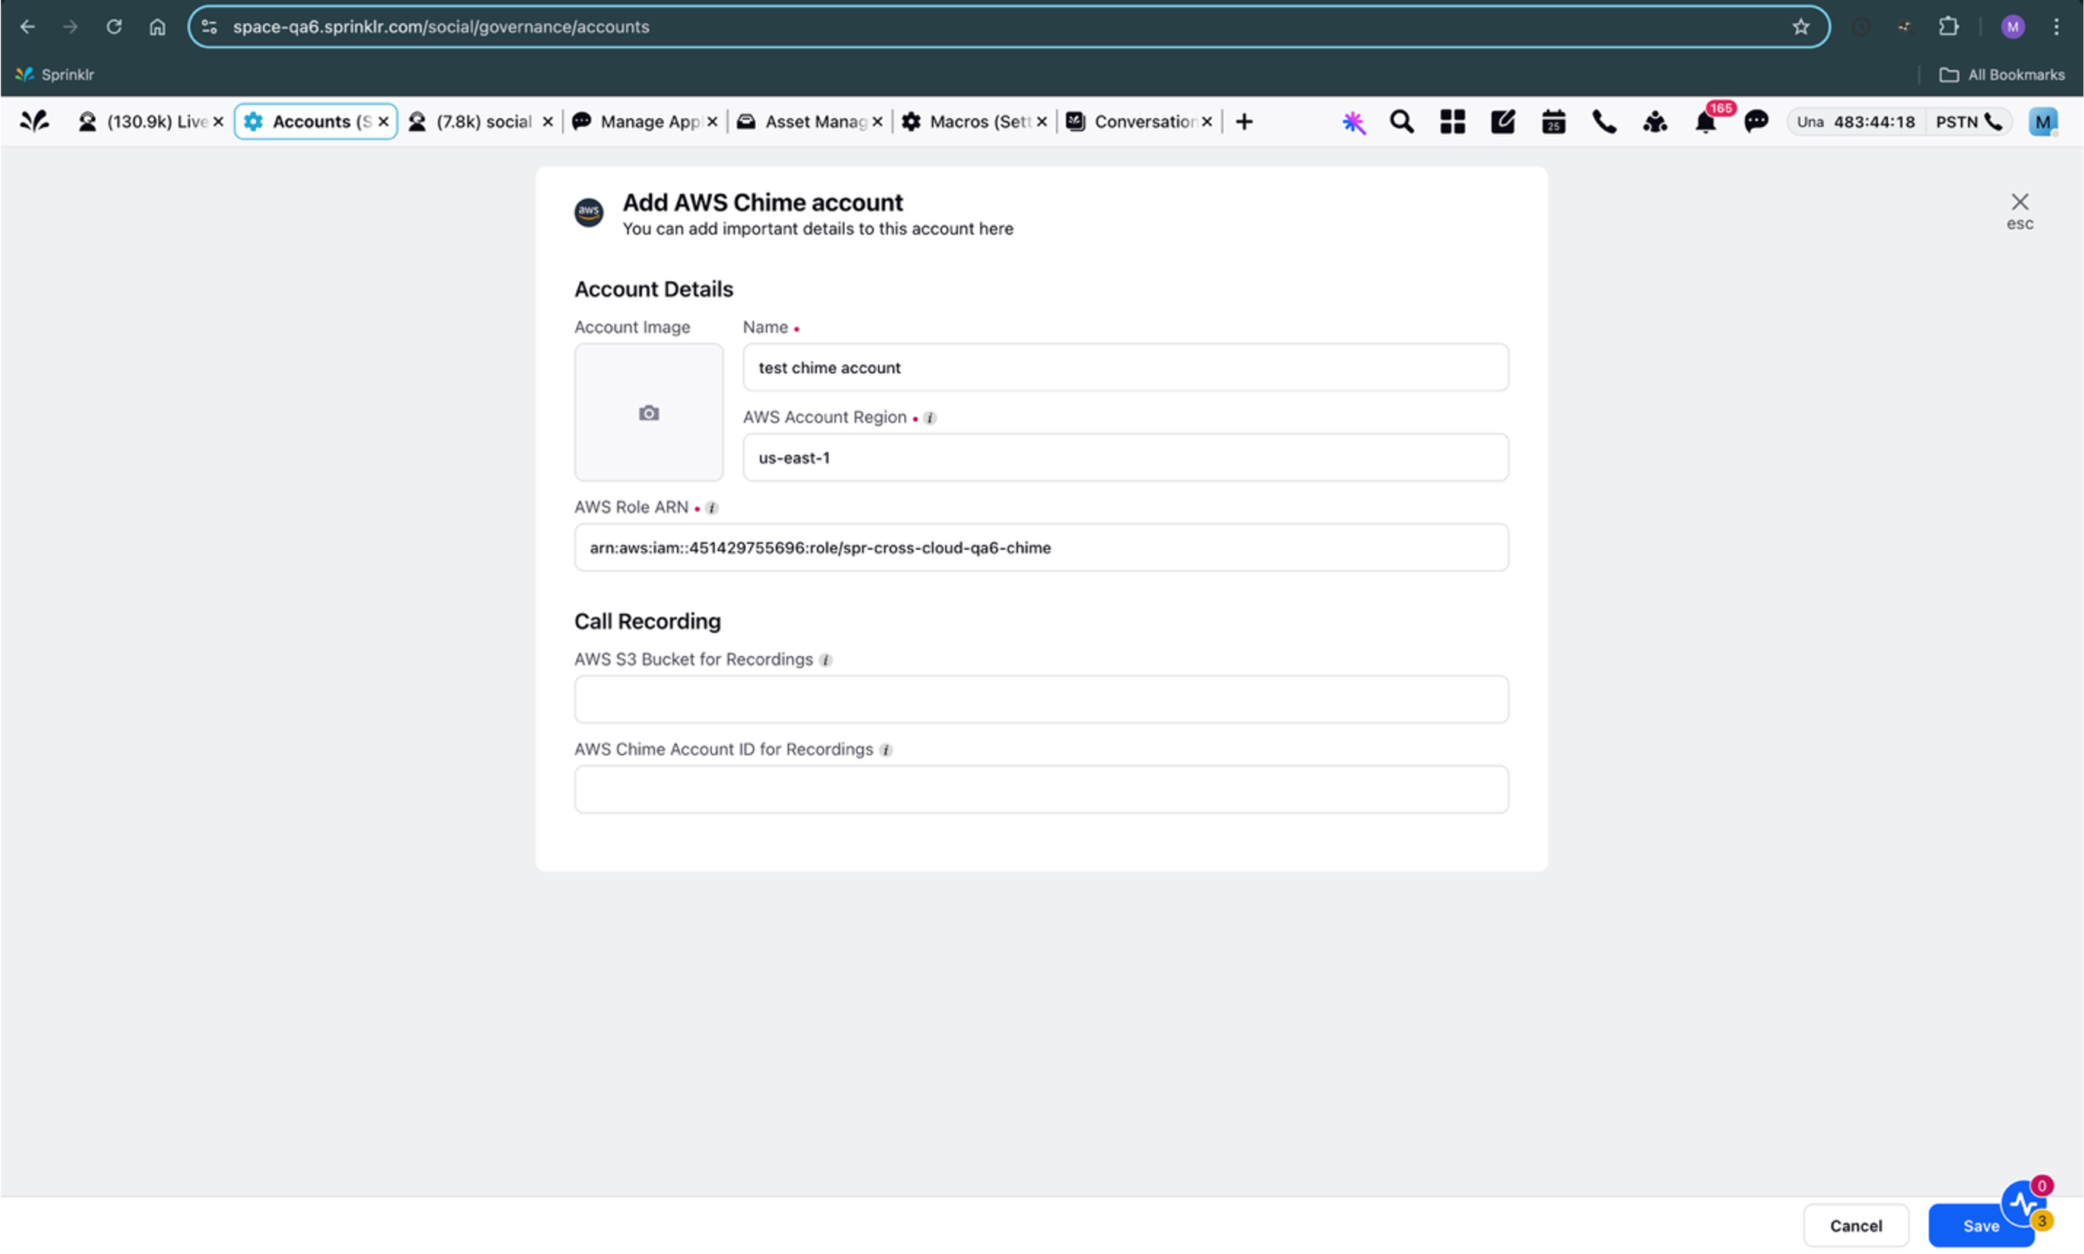Open the calendar icon
The image size is (2084, 1254).
[1554, 122]
